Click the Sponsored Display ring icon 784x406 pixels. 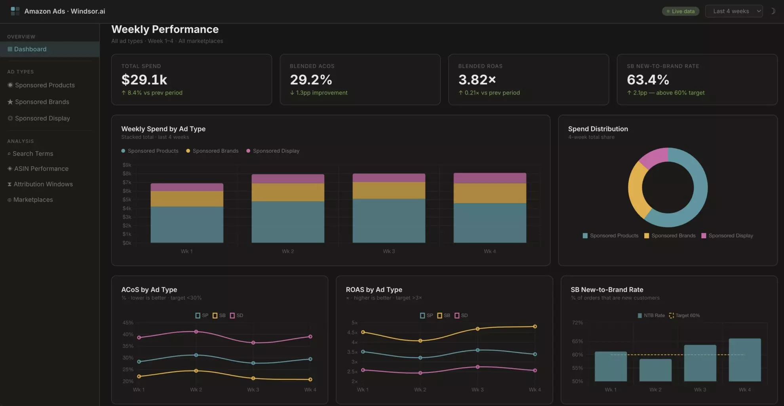point(10,118)
